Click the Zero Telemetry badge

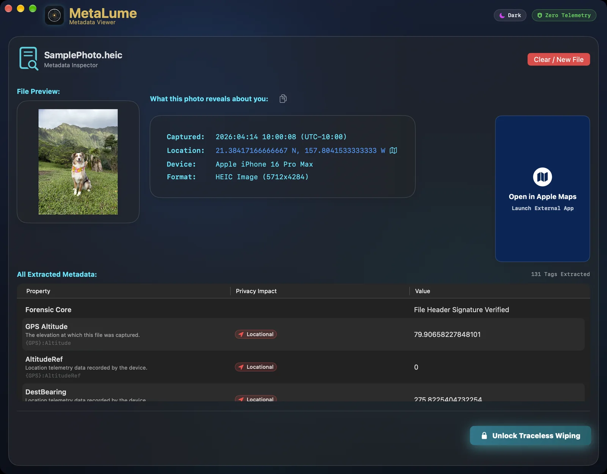pos(564,15)
